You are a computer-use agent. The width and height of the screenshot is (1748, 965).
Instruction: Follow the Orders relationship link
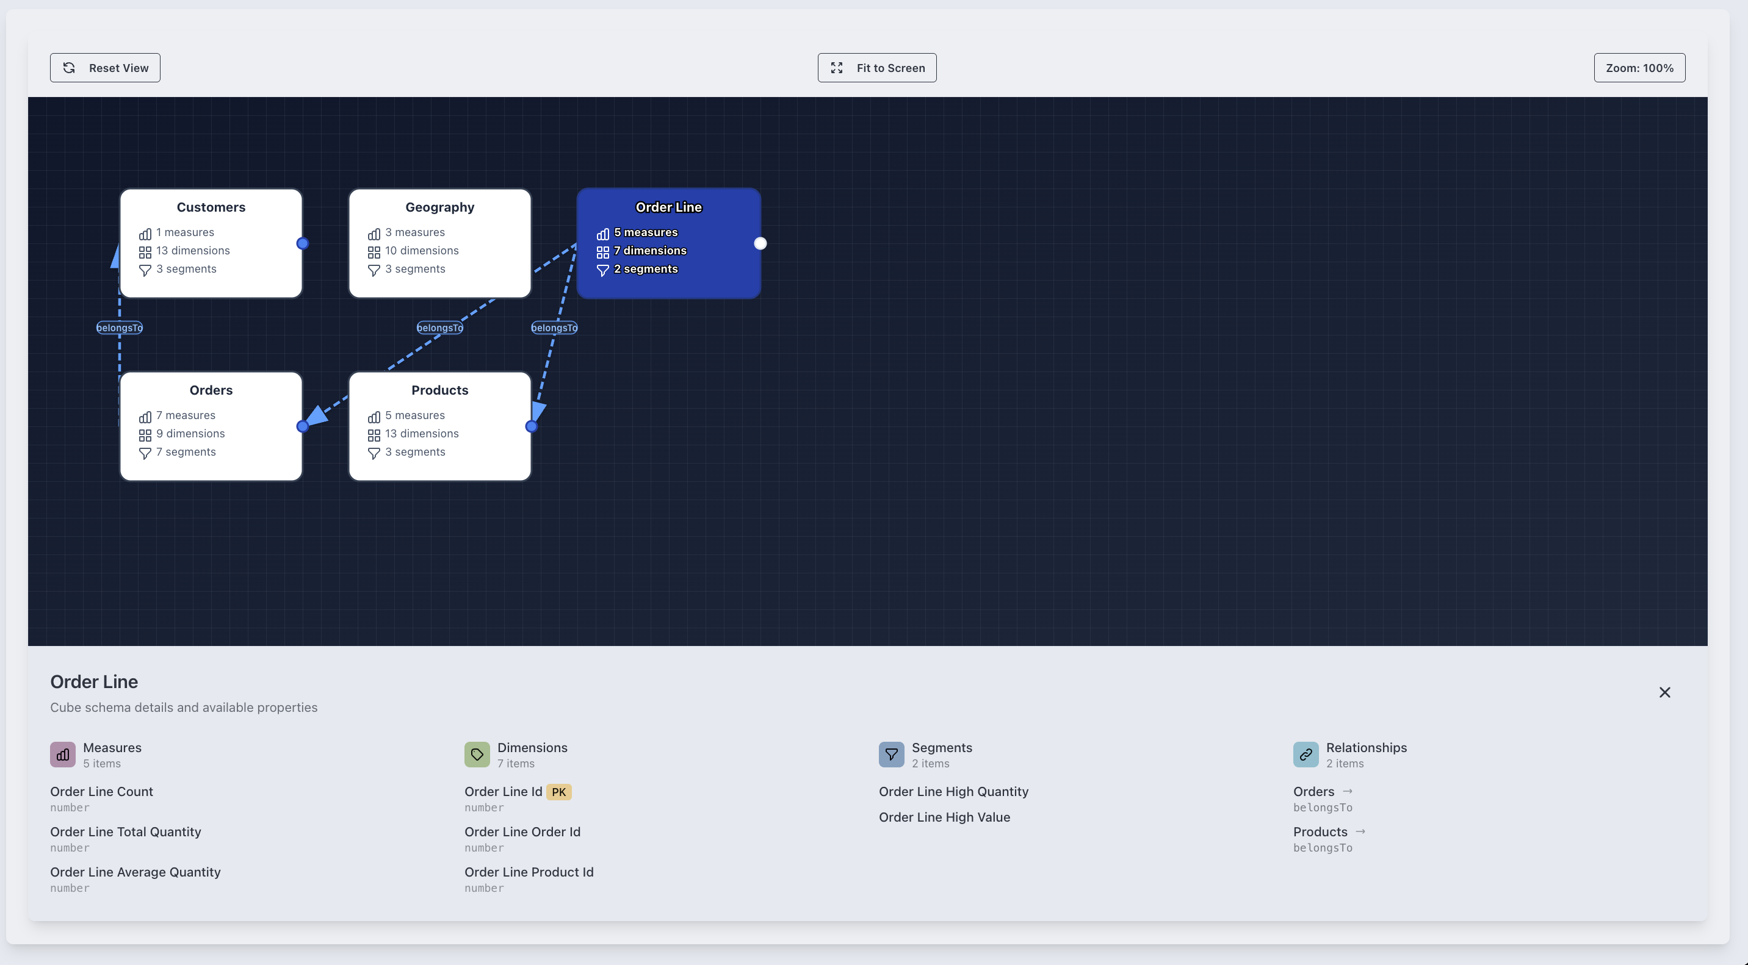click(x=1313, y=791)
